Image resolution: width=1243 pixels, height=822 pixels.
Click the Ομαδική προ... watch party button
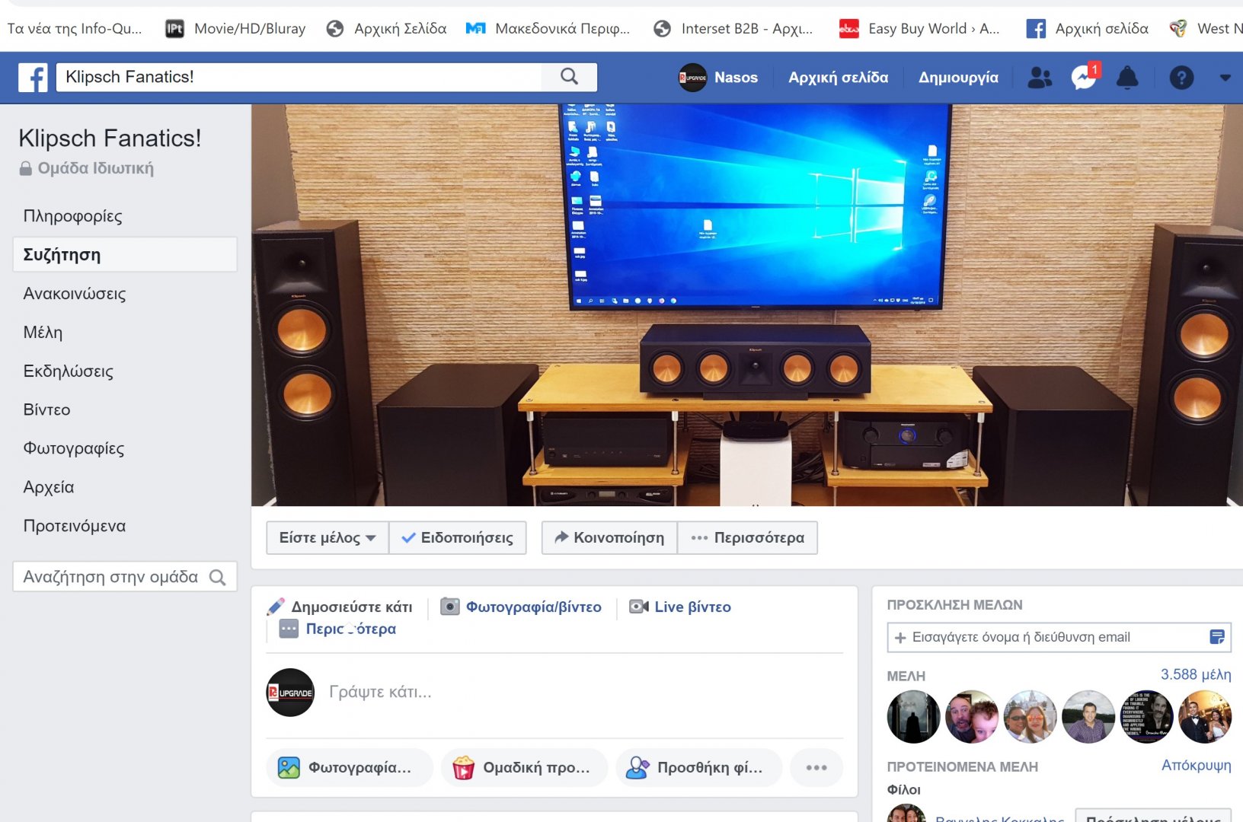525,768
